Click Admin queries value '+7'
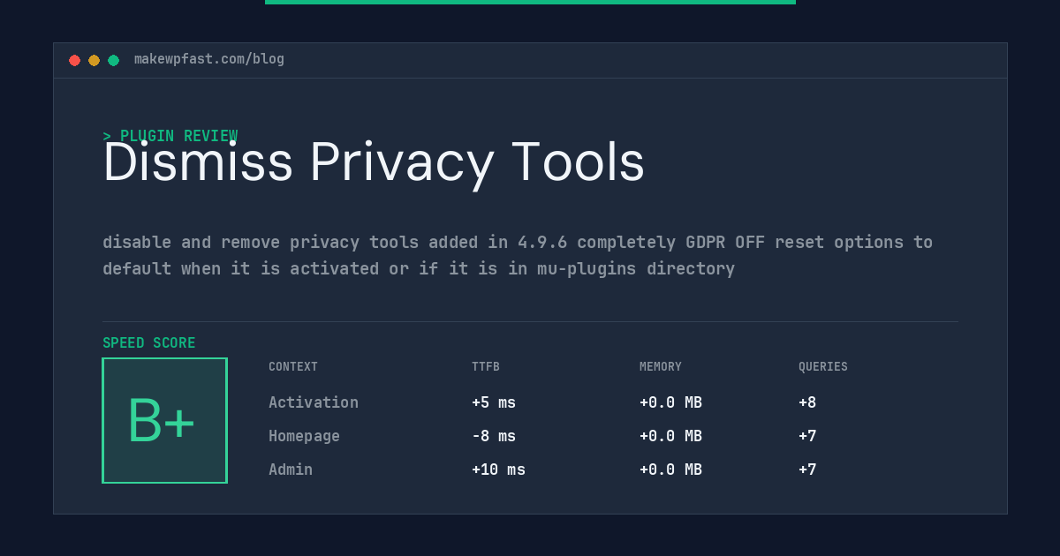The image size is (1060, 556). (807, 470)
